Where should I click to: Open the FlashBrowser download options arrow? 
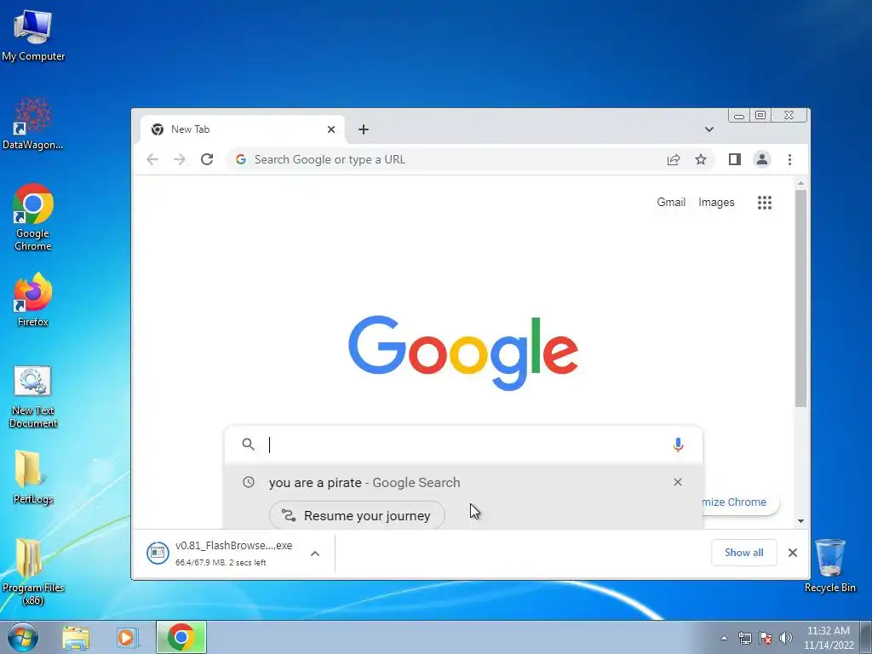click(x=315, y=554)
